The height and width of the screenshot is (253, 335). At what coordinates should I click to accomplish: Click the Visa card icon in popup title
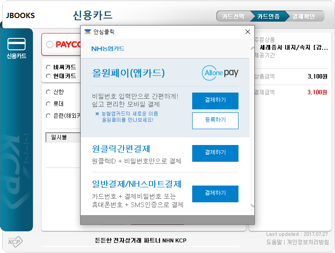pyautogui.click(x=88, y=32)
